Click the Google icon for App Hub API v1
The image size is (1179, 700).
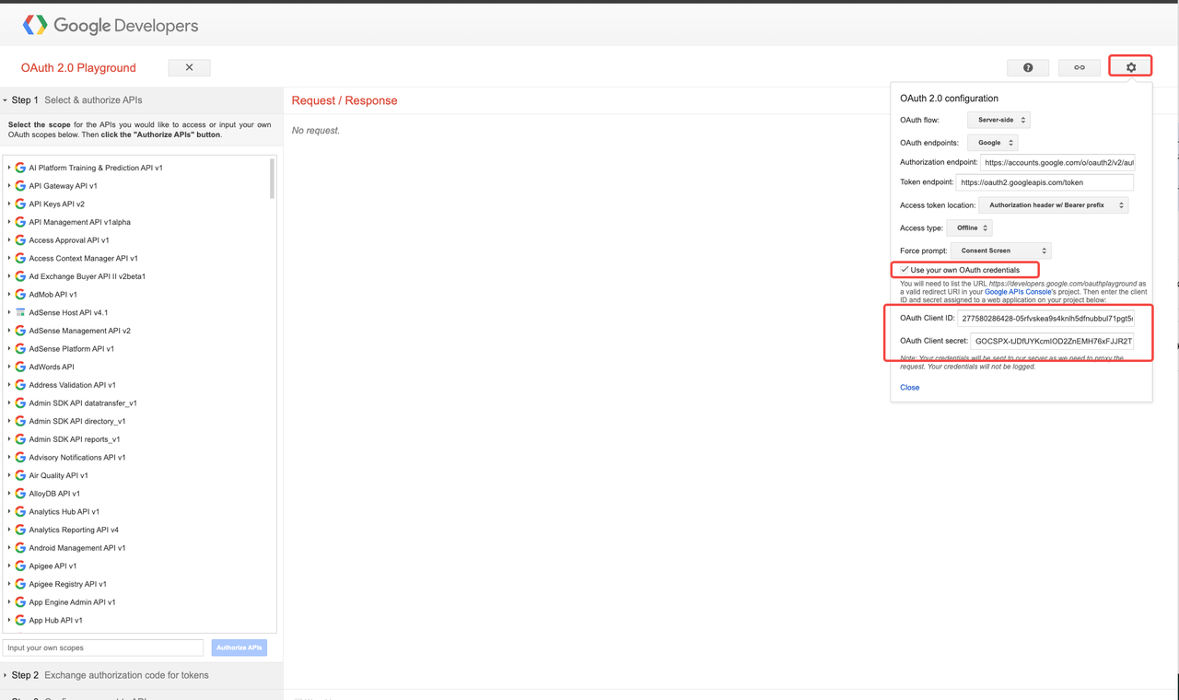(x=20, y=620)
